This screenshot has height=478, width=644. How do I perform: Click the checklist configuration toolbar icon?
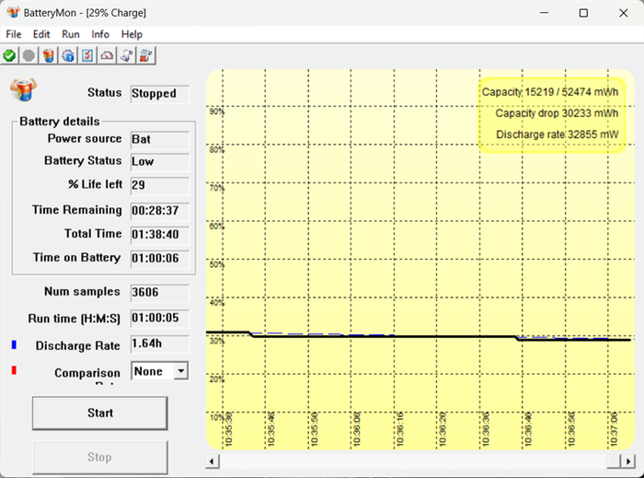coord(87,55)
